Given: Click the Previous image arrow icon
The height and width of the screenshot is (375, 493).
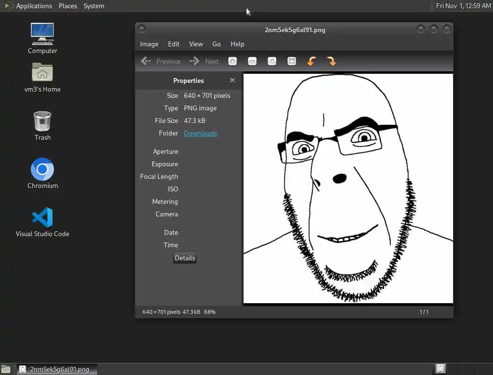Looking at the screenshot, I should (x=145, y=61).
